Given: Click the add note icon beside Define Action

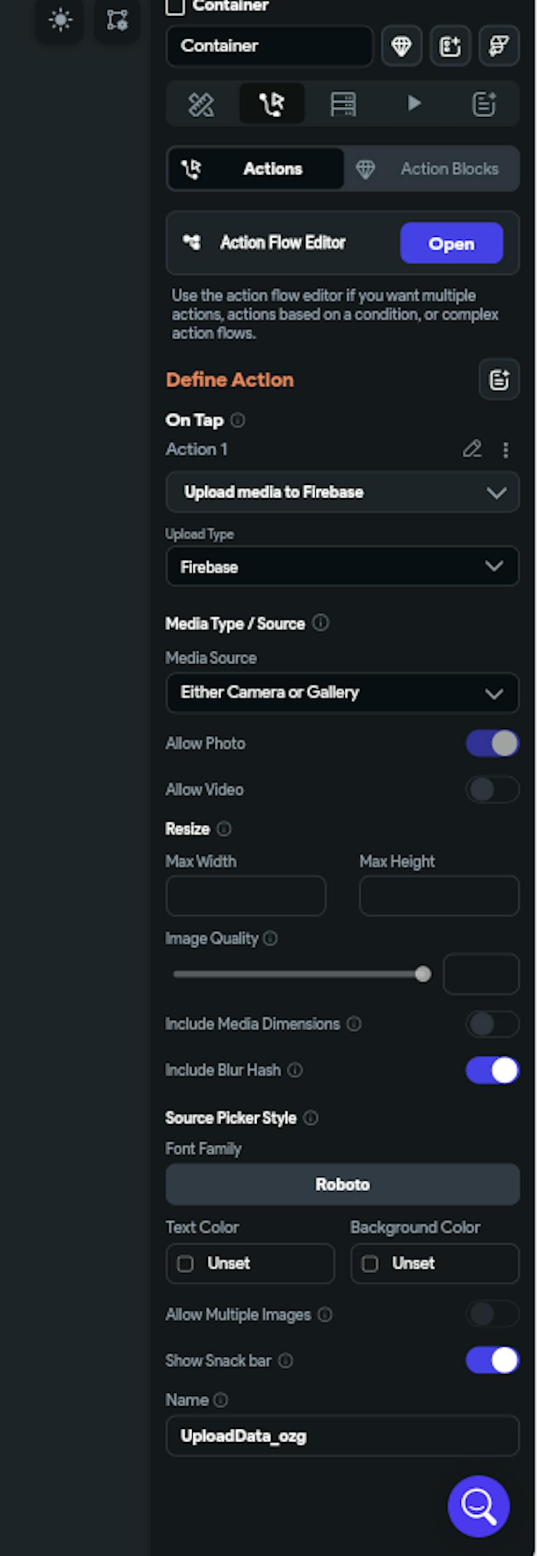Looking at the screenshot, I should tap(498, 380).
